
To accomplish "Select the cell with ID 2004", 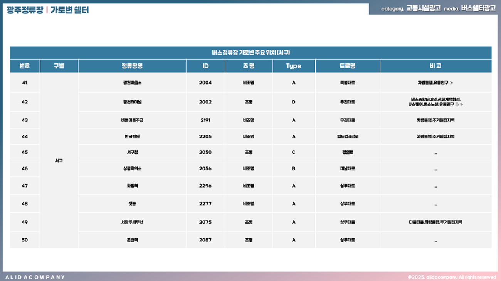I will click(x=205, y=83).
